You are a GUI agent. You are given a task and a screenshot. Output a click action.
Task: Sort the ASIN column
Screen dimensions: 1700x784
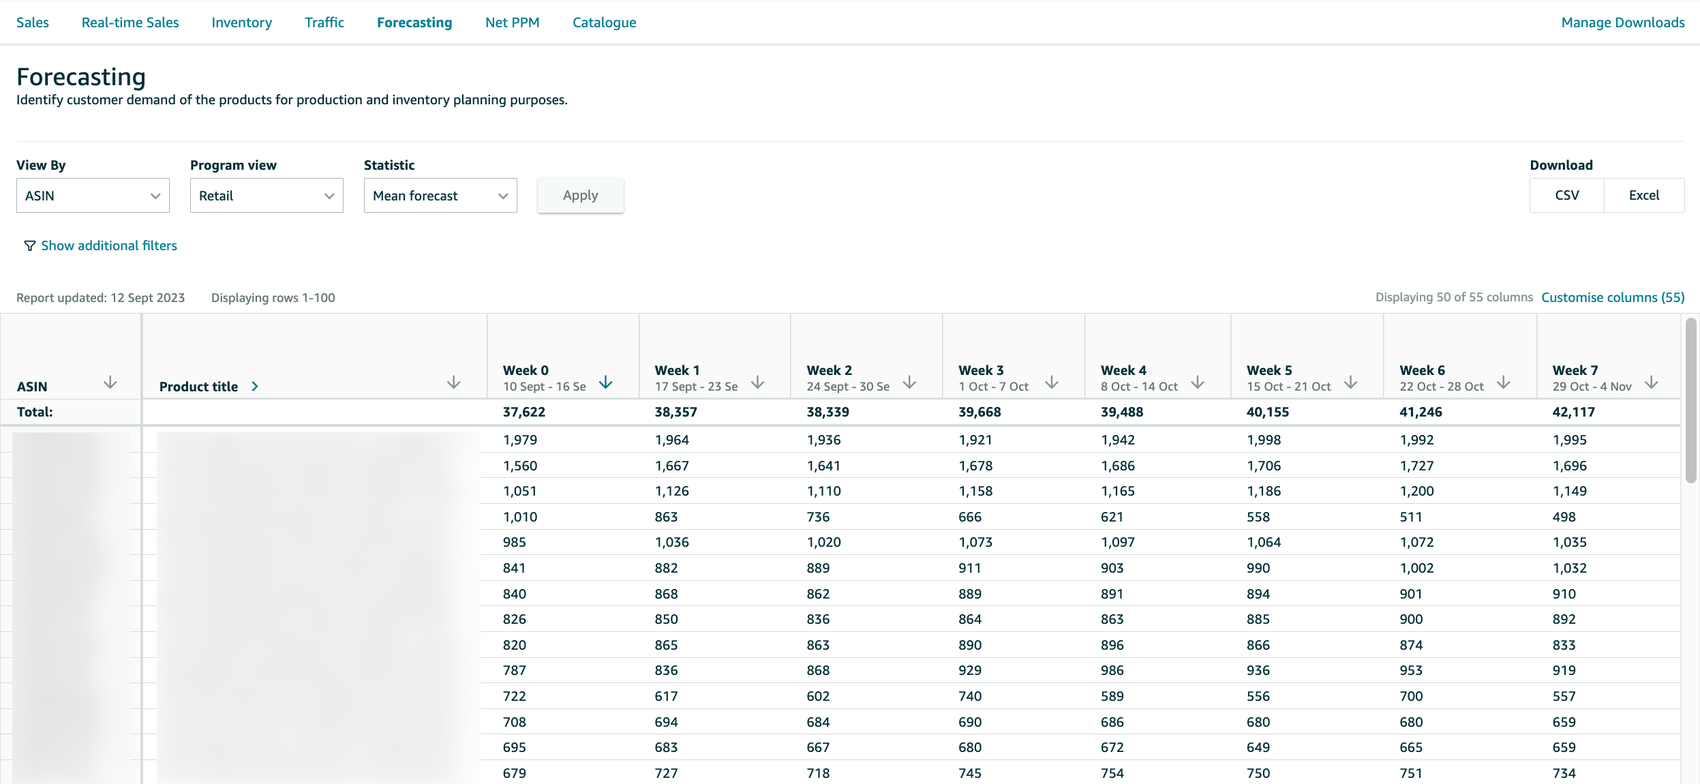coord(110,383)
